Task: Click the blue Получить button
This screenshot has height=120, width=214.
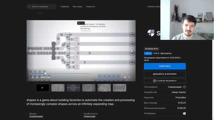Action: [165, 66]
